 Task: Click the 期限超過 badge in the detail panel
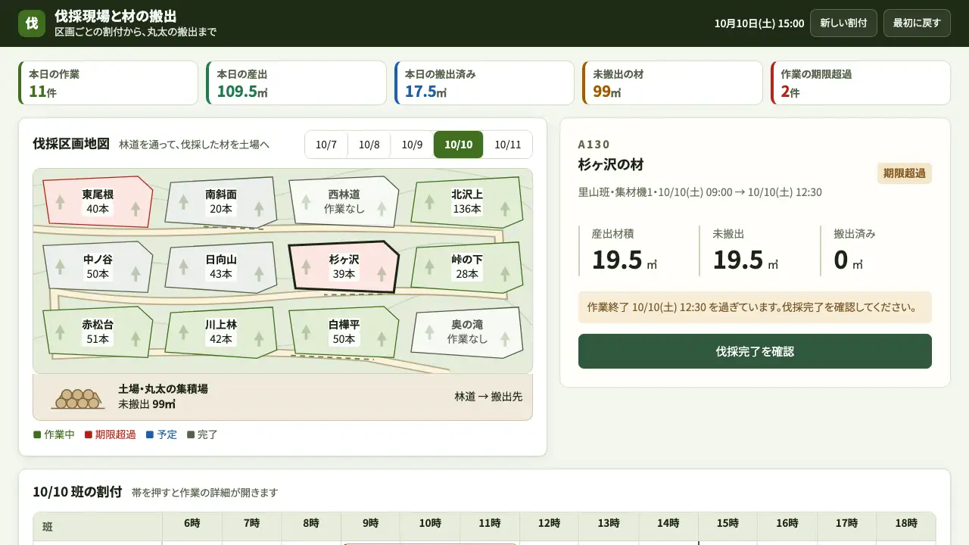(905, 173)
